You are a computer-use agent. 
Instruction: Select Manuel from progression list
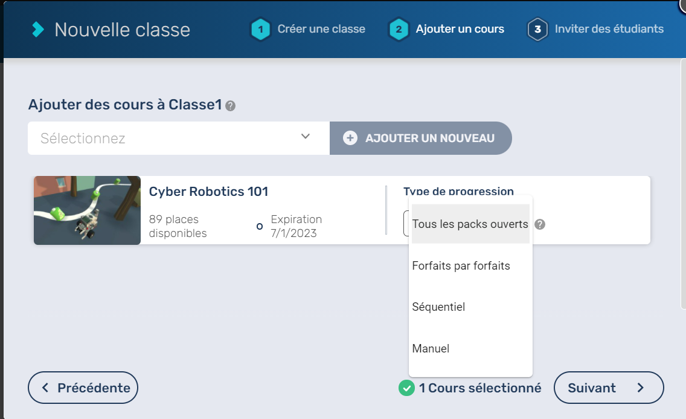(431, 349)
